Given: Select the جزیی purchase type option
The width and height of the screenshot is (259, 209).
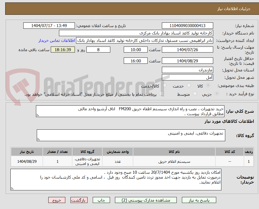Looking at the screenshot, I should (x=217, y=94).
